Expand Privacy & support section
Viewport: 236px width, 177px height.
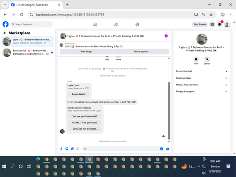coord(202,92)
